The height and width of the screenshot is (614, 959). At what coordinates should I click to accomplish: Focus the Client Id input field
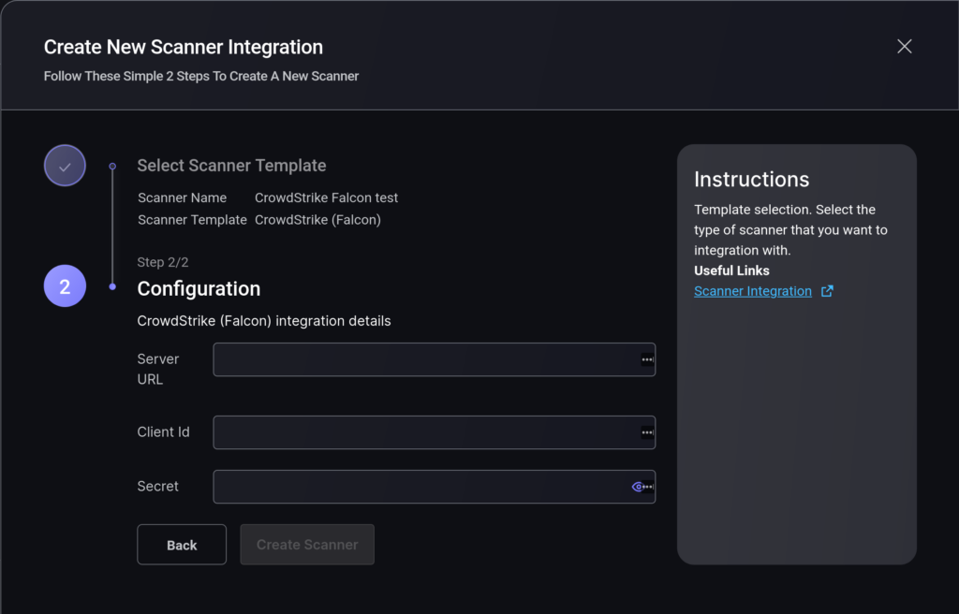coord(435,432)
